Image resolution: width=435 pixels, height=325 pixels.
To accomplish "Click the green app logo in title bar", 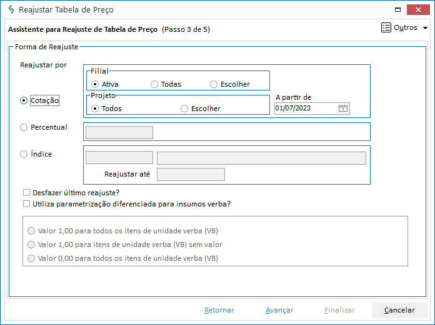I will [11, 10].
